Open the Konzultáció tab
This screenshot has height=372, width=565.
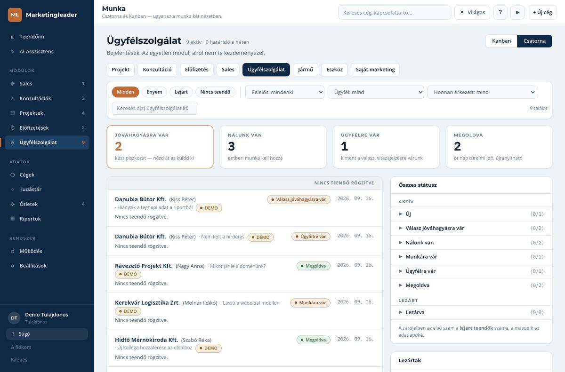point(157,70)
